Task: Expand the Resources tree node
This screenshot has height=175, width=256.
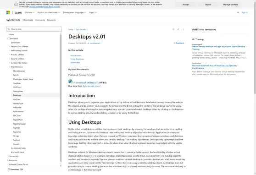Action: click(7, 160)
